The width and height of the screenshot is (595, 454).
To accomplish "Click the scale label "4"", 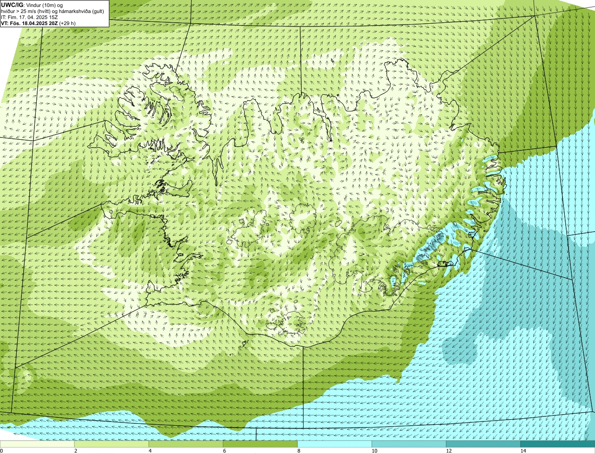I will pos(150,451).
